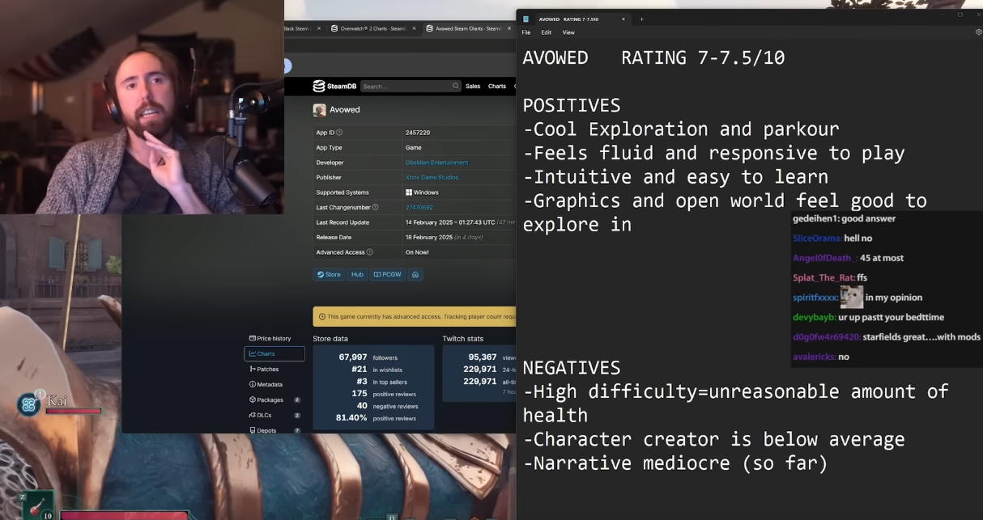Click the home icon button beside PCGW
This screenshot has width=983, height=520.
pos(415,274)
